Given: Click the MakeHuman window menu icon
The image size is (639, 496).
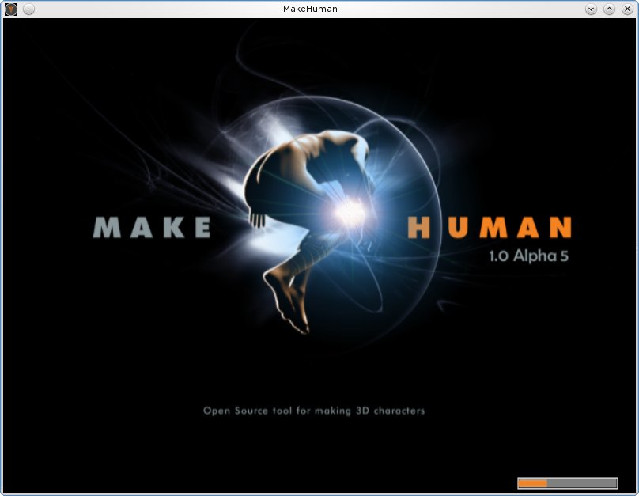Looking at the screenshot, I should tap(11, 9).
